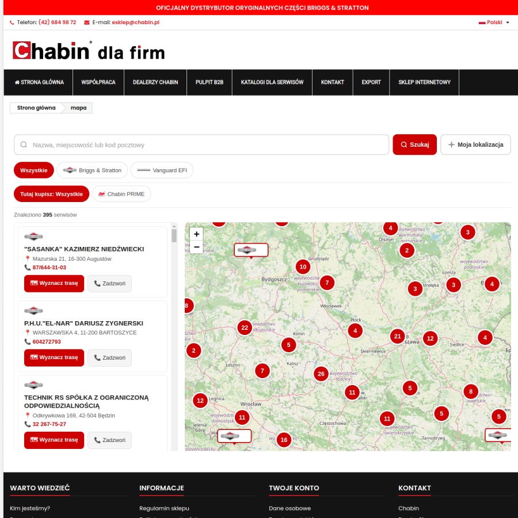Click cluster marker 2 below Olsztyn
This screenshot has height=518, width=518.
(407, 250)
